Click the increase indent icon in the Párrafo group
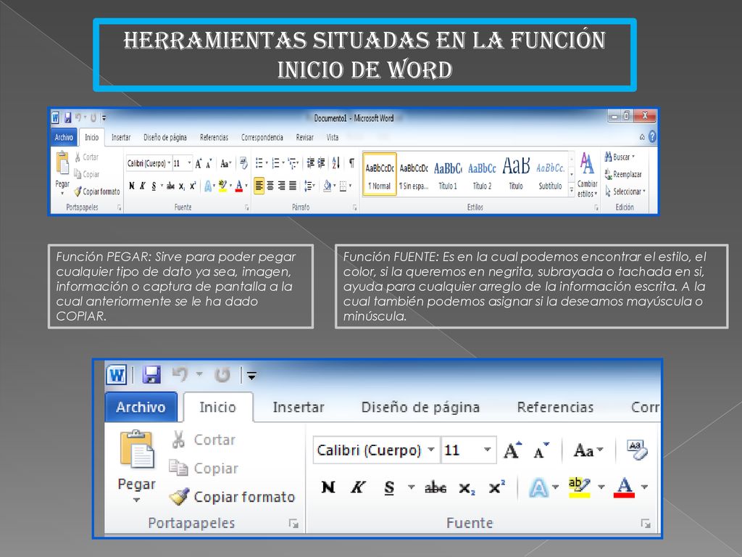 [x=321, y=163]
